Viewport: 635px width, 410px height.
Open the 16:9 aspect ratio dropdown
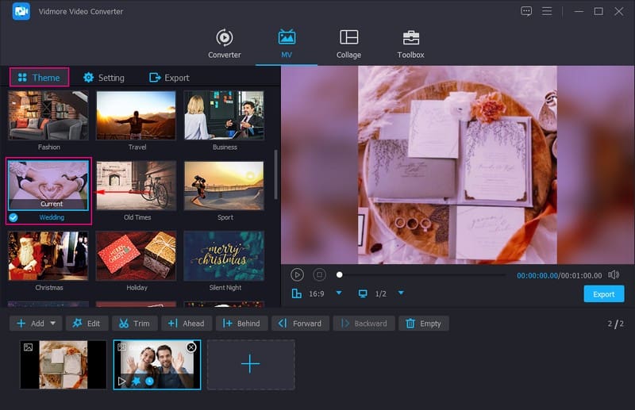click(339, 293)
